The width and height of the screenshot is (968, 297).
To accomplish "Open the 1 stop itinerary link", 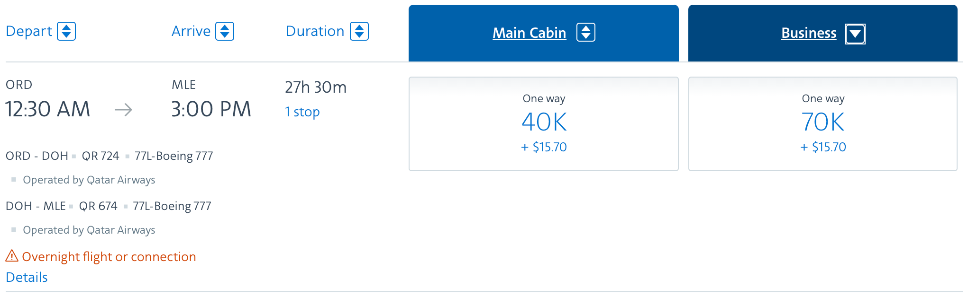I will (x=302, y=112).
